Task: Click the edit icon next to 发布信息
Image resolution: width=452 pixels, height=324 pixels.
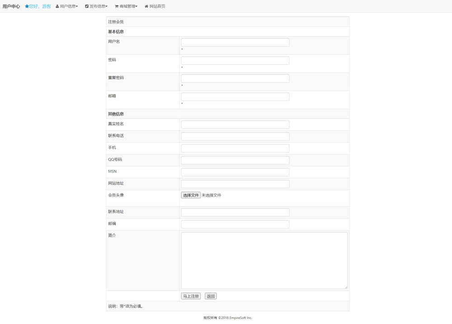Action: tap(87, 6)
